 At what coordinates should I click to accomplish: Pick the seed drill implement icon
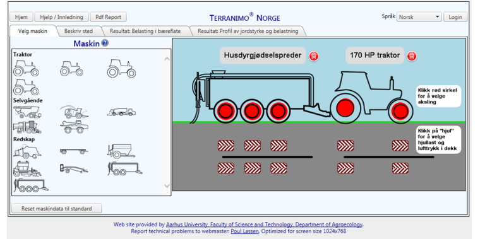(27, 168)
